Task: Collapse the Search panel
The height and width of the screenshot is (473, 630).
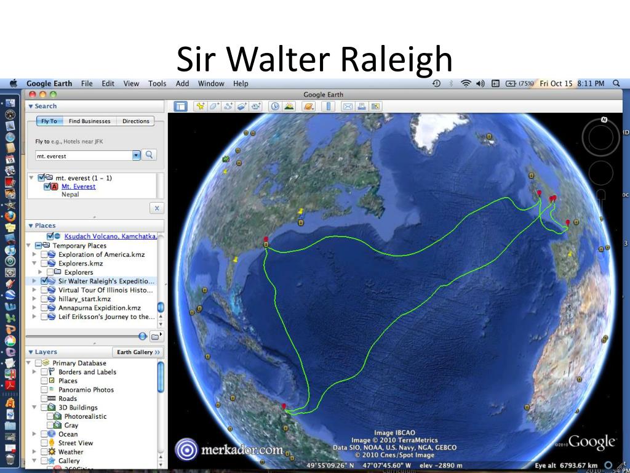Action: (31, 106)
